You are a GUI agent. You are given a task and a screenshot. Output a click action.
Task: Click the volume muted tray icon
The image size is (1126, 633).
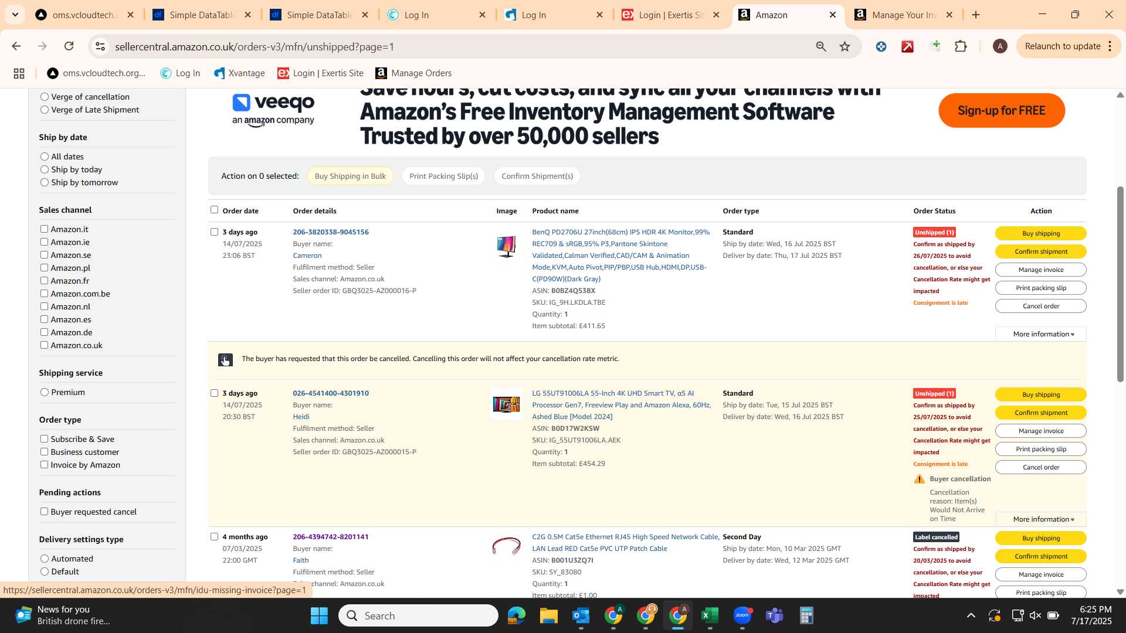tap(1035, 615)
